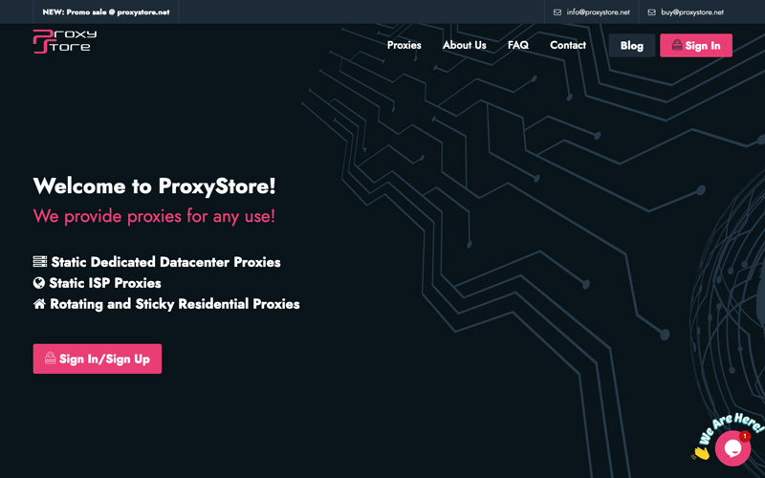Open the Proxies menu item
This screenshot has height=478, width=765.
tap(404, 45)
